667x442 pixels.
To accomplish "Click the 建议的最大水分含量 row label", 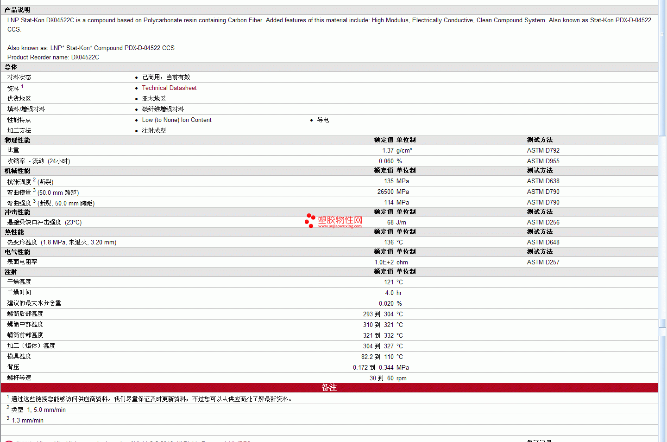I will (34, 303).
